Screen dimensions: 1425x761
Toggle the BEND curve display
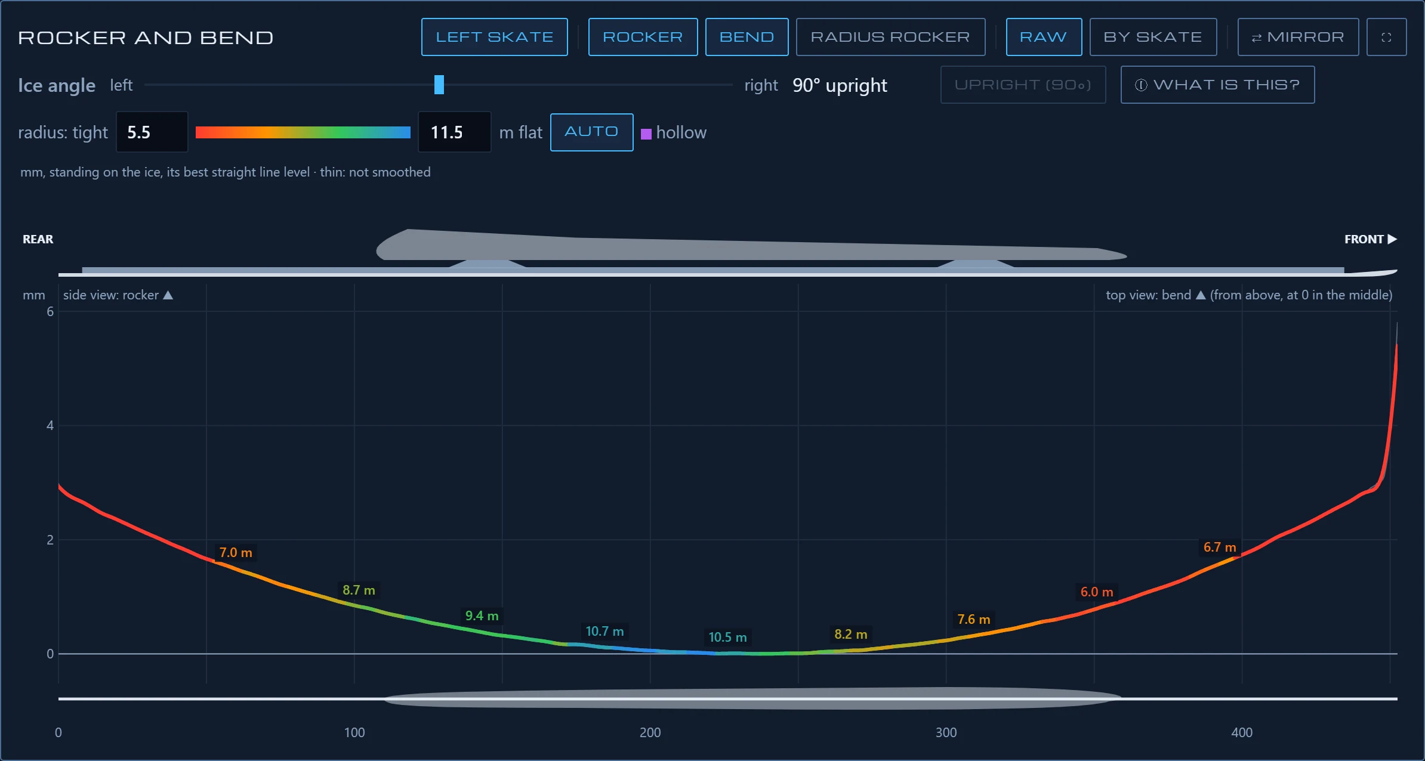(747, 37)
